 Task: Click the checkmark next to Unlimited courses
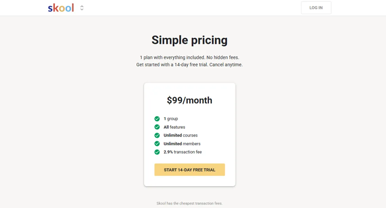[x=157, y=136]
